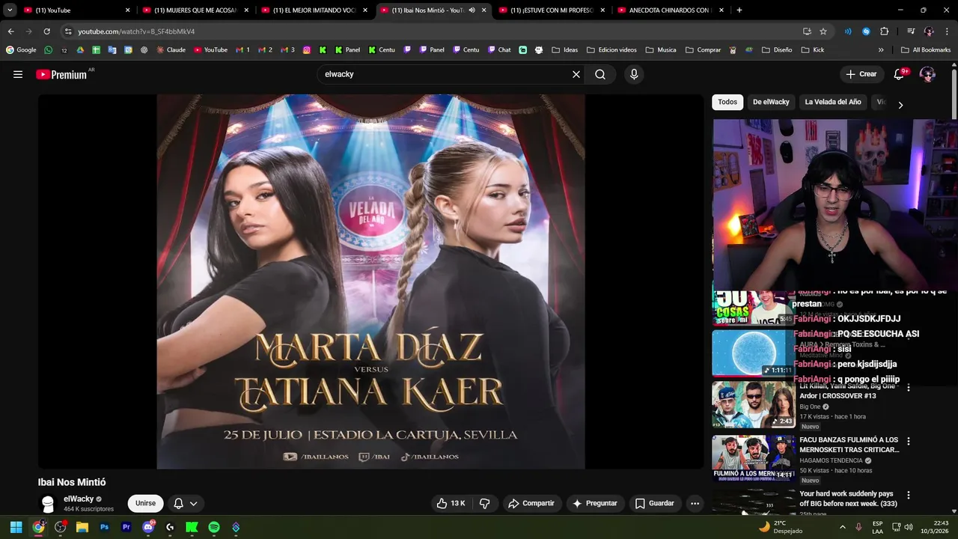Open Chrome extensions puzzle icon
The width and height of the screenshot is (958, 539).
coord(884,31)
